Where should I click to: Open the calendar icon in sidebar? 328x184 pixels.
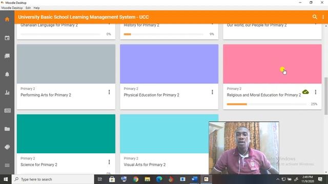click(7, 38)
